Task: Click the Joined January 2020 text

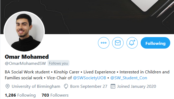Action: pos(137,86)
